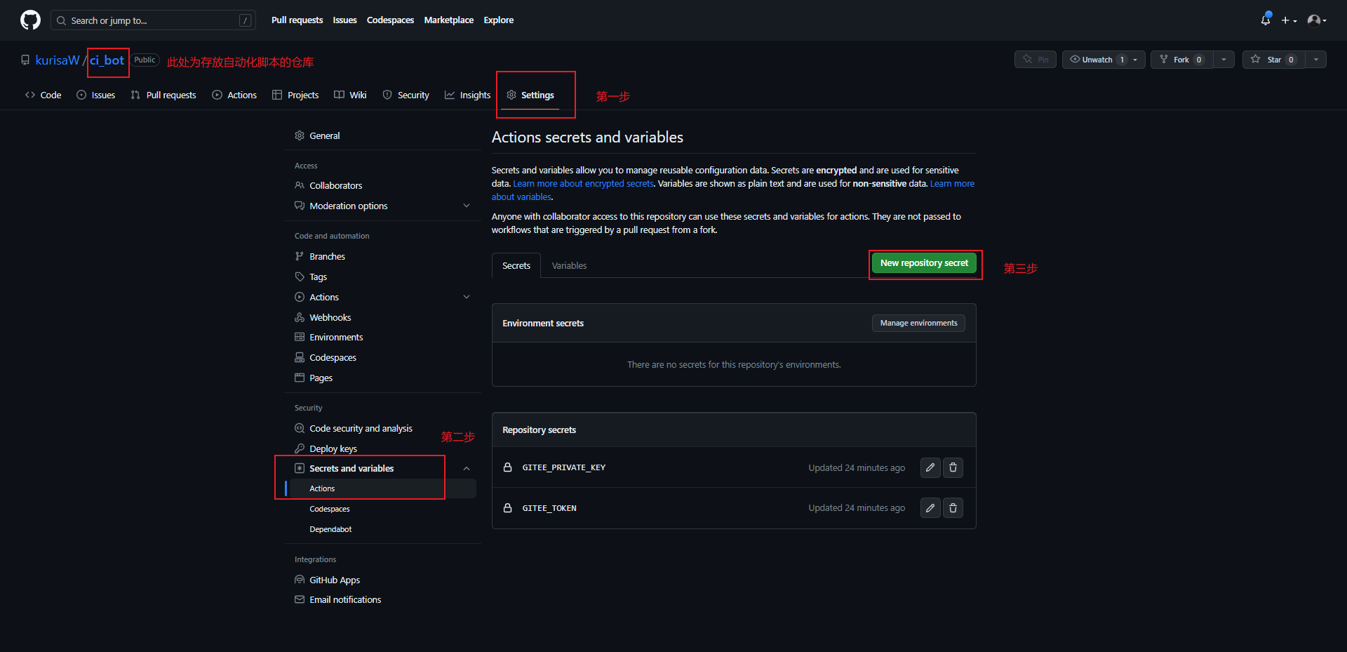Delete the GITEE_TOKEN secret
Viewport: 1347px width, 652px height.
953,507
